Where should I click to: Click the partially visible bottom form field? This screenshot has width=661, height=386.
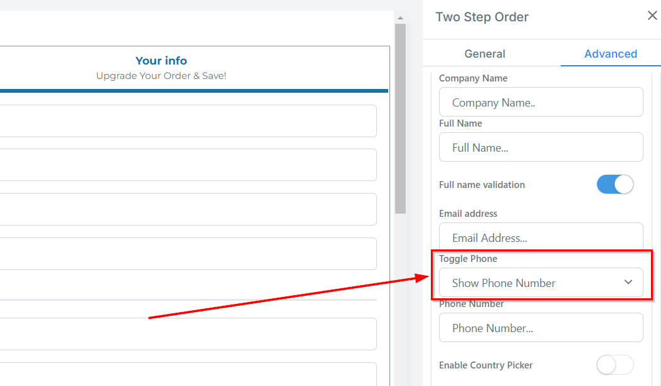tap(188, 375)
